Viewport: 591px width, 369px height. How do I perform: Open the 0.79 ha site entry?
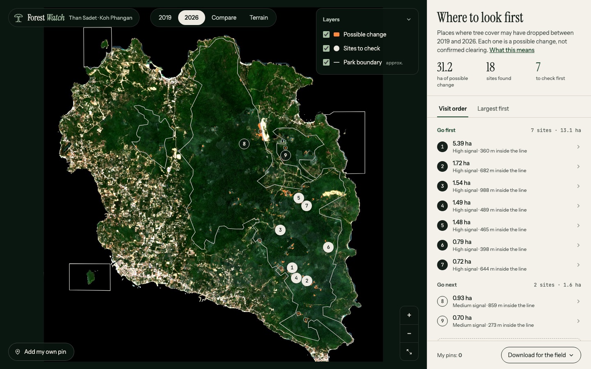509,245
